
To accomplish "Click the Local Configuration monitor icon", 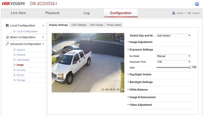I will pyautogui.click(x=7, y=25).
